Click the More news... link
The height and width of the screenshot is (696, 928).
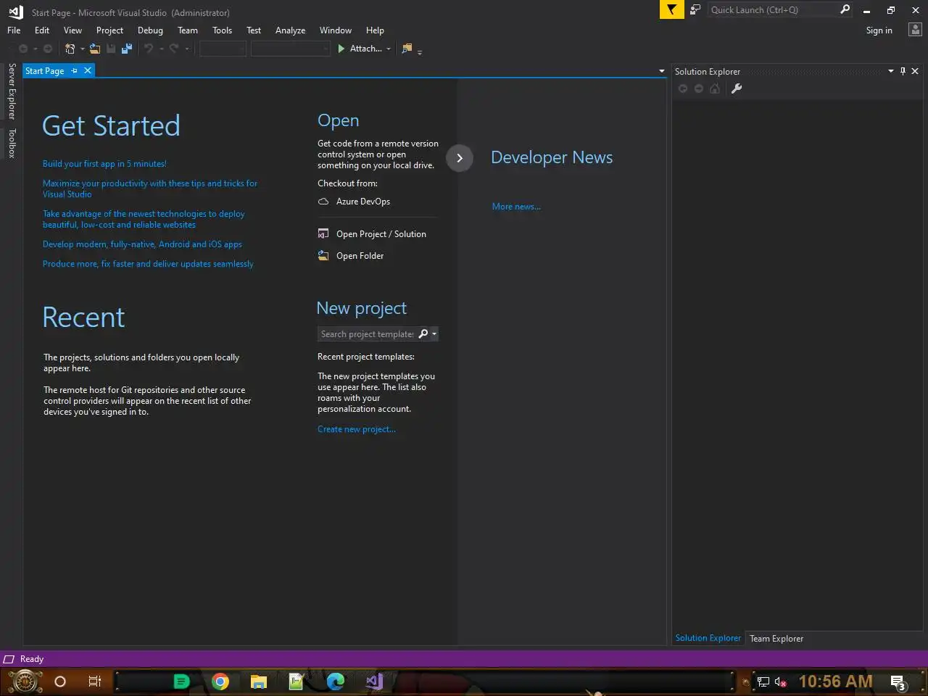pos(516,207)
